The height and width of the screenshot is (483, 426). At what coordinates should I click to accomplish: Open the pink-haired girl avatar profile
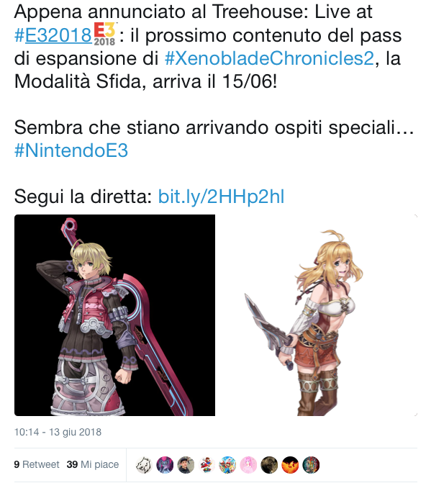(x=248, y=464)
